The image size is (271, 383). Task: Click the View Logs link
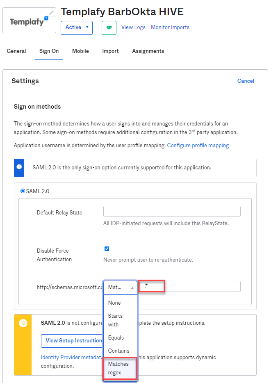coord(133,27)
